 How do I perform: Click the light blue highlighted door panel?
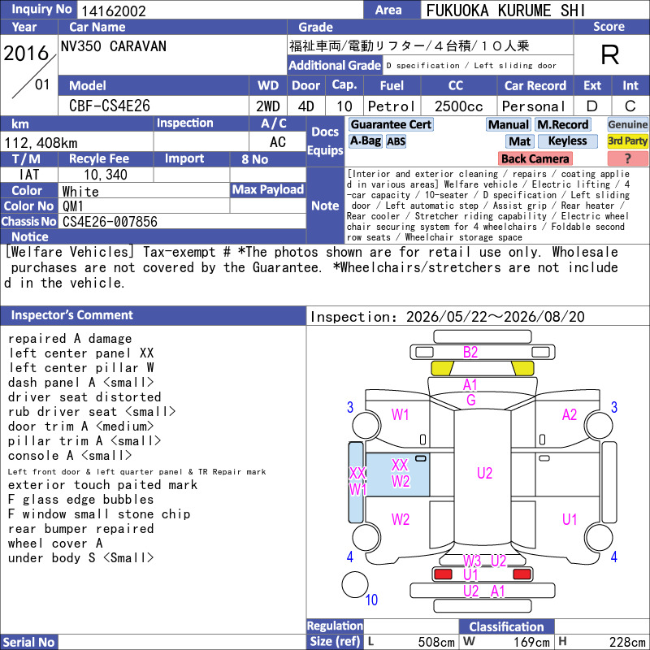[397, 474]
